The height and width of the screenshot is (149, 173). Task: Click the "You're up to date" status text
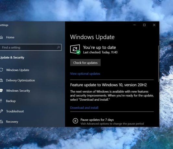[99, 47]
